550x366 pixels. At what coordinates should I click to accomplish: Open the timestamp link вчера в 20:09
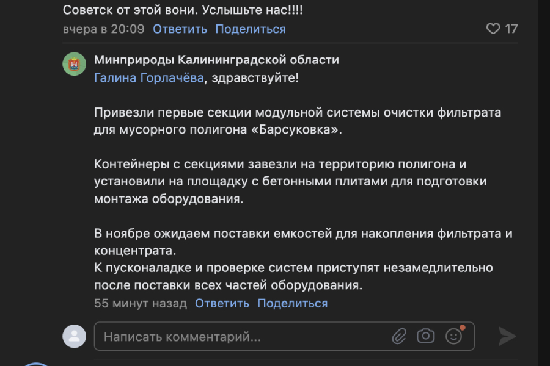(x=103, y=29)
